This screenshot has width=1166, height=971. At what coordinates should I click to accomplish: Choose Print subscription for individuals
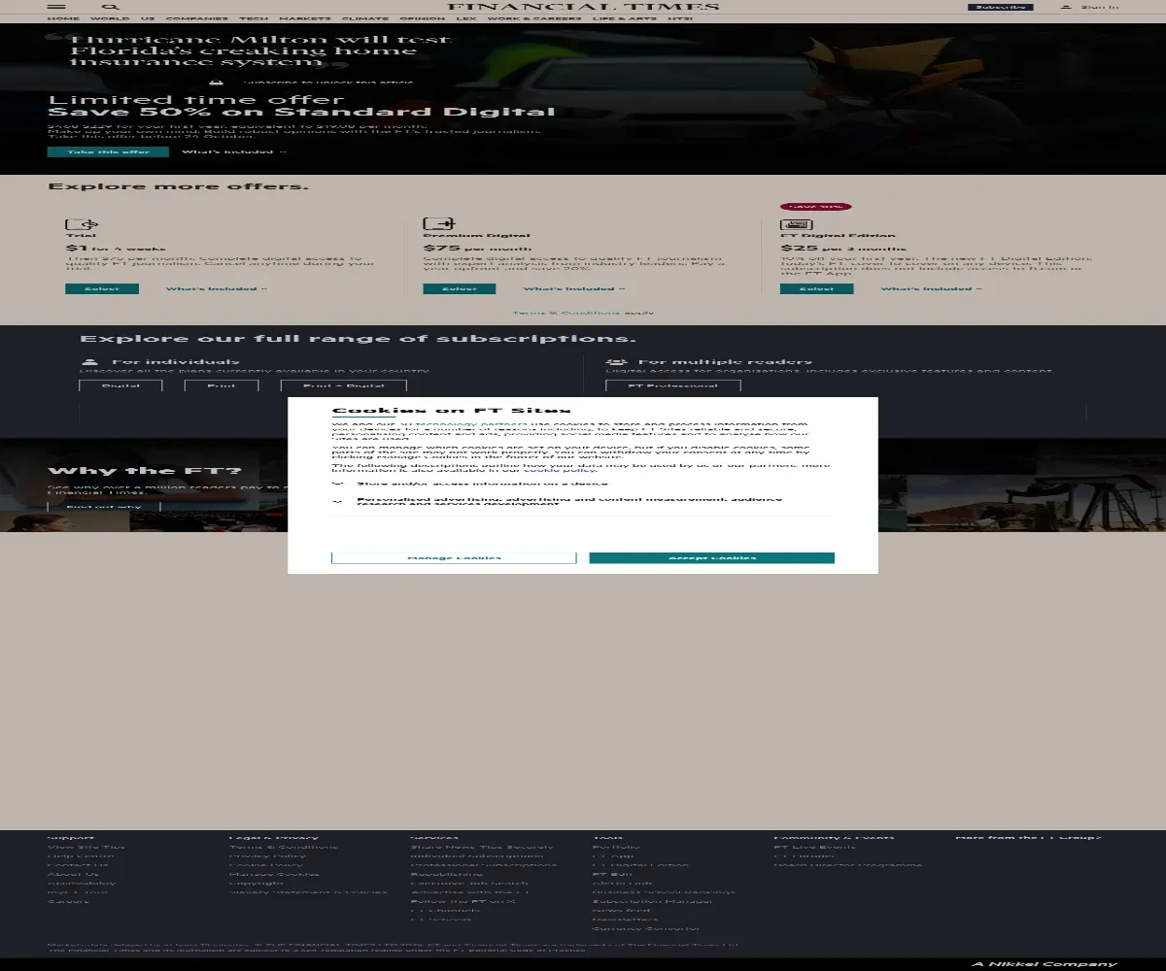click(222, 385)
